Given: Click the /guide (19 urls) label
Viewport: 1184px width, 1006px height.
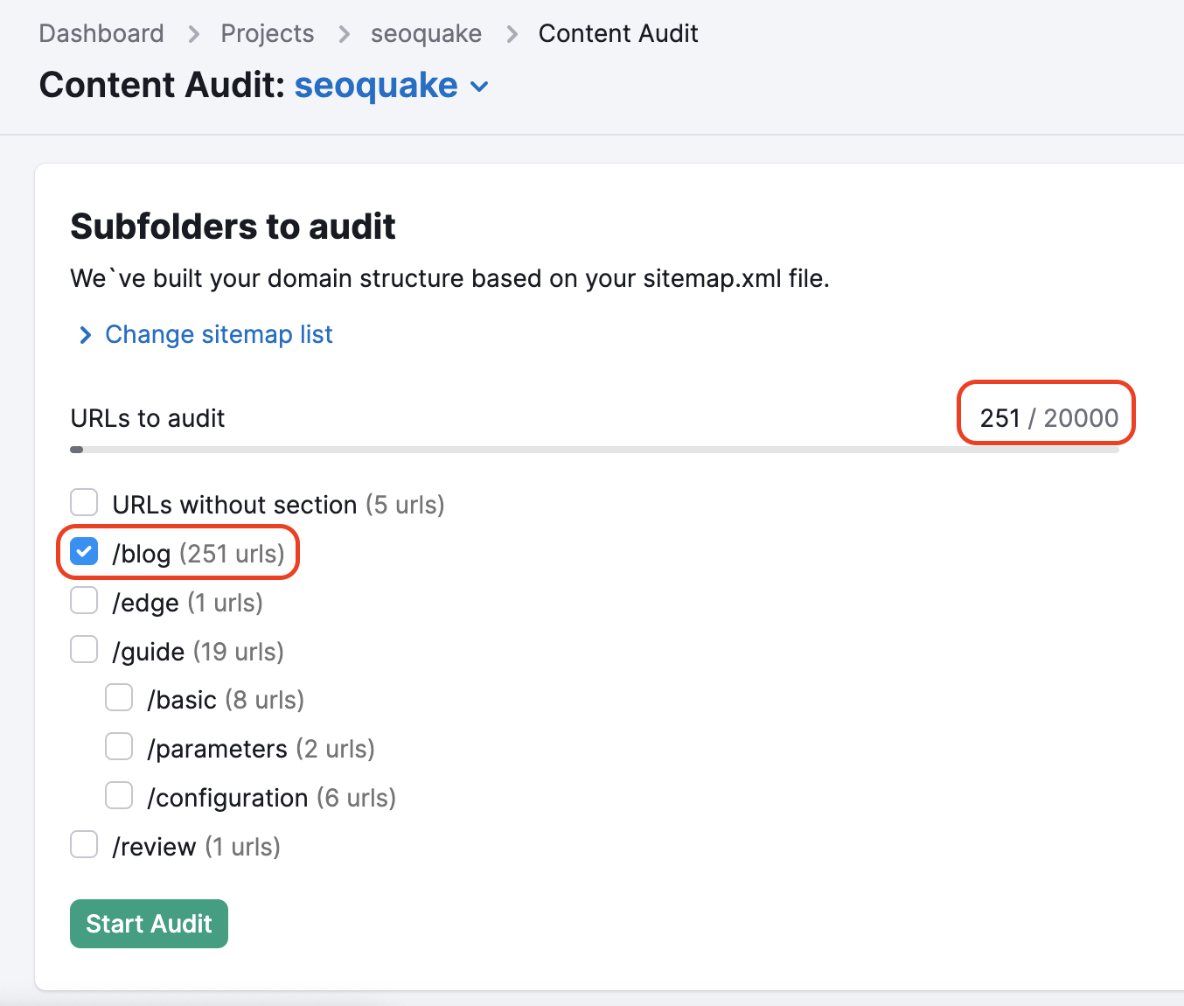Looking at the screenshot, I should (x=198, y=652).
